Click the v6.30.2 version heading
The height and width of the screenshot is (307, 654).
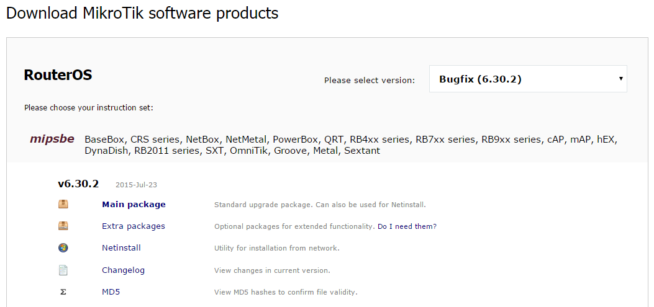78,184
